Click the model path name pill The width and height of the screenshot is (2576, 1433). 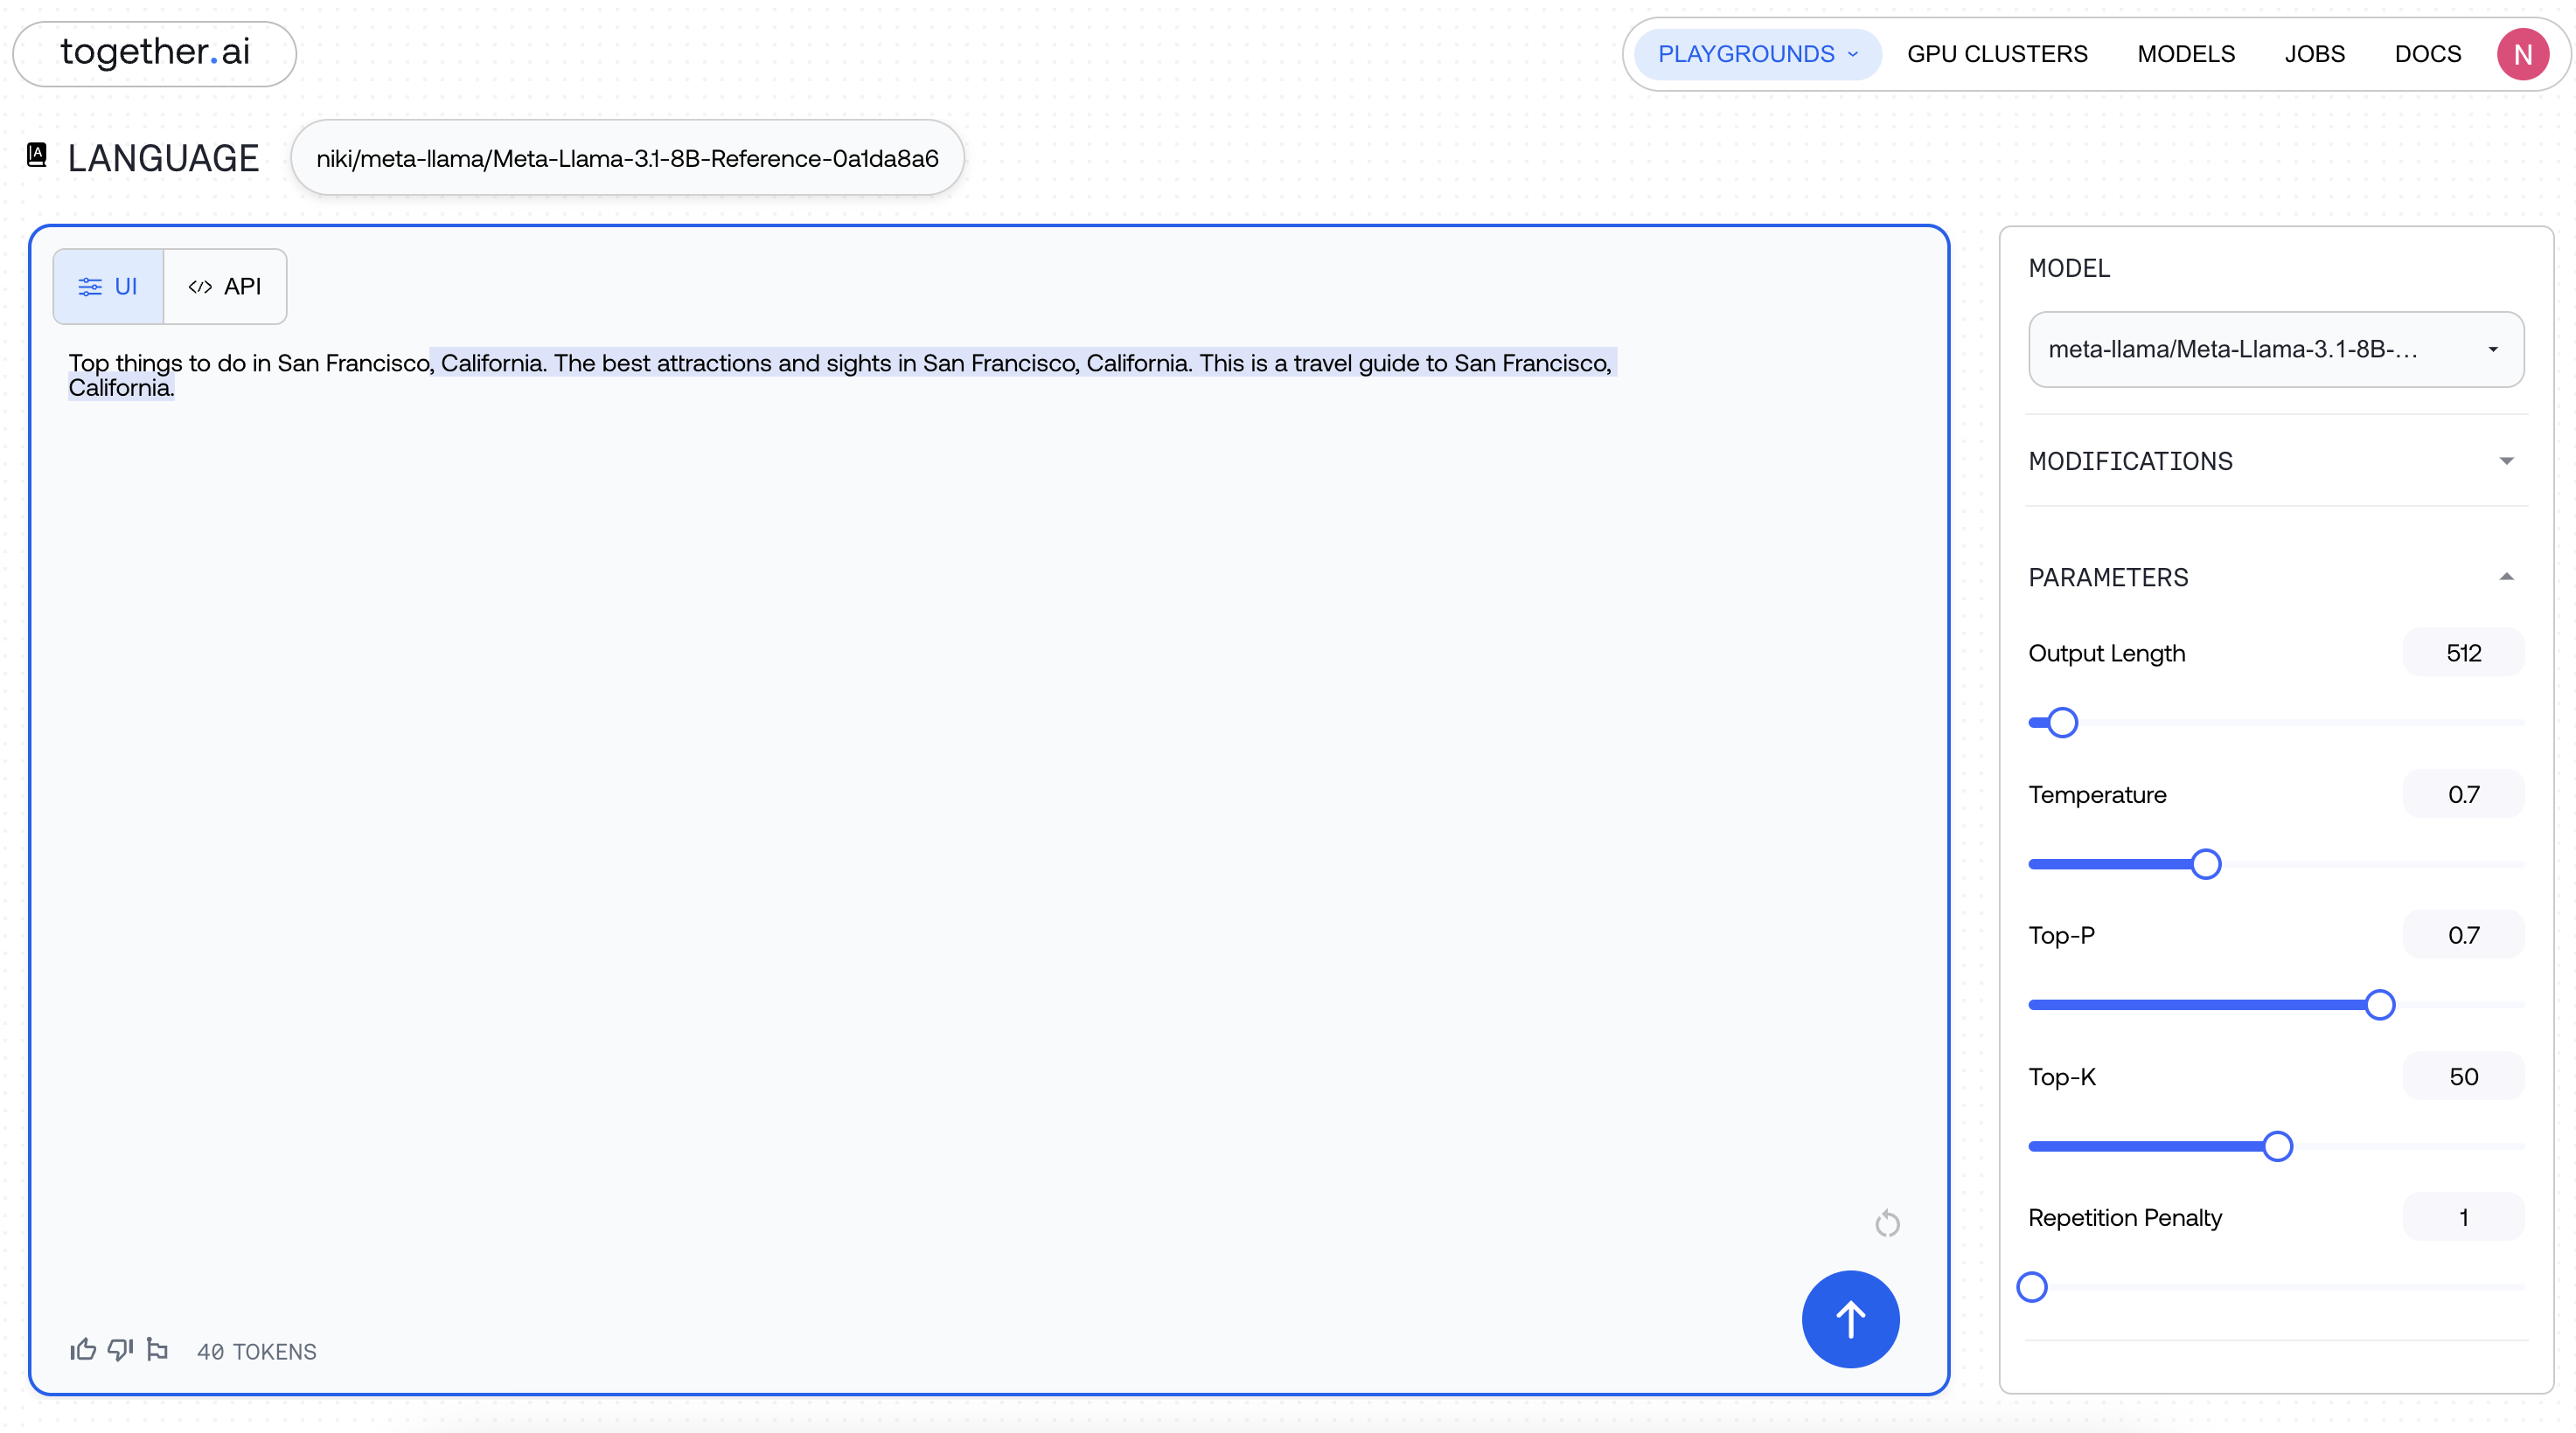(x=627, y=158)
